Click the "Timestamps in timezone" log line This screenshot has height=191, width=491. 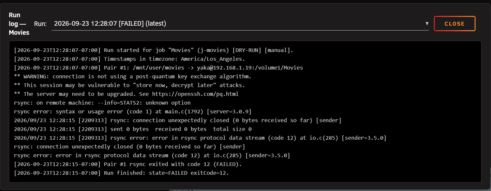click(x=129, y=59)
